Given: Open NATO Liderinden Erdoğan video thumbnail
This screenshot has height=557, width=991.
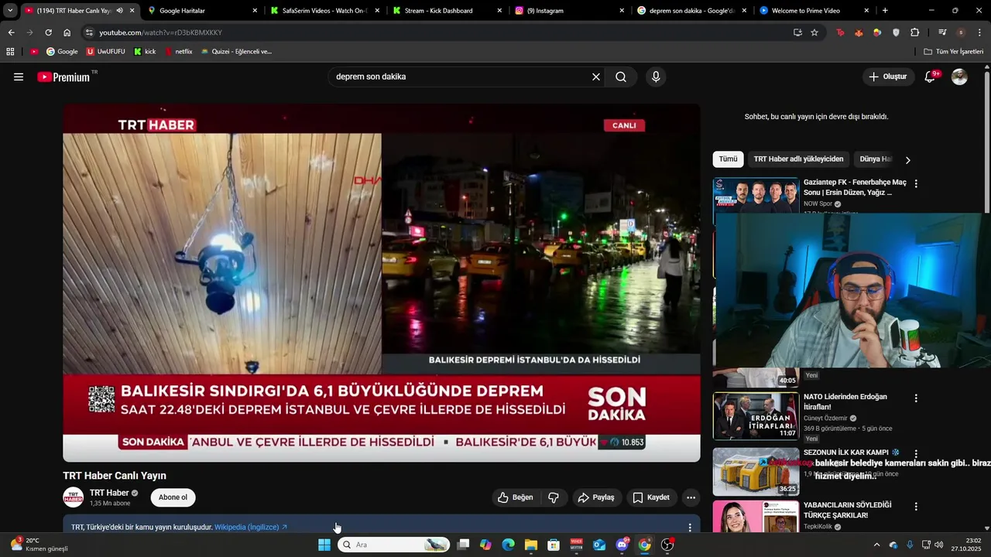Looking at the screenshot, I should 756,416.
